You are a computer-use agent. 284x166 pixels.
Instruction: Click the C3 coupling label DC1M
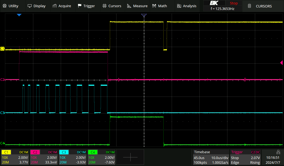81,152
